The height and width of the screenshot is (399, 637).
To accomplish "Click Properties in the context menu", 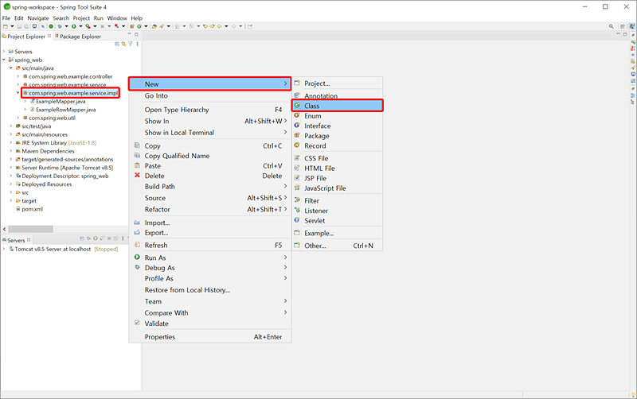I will click(x=209, y=336).
